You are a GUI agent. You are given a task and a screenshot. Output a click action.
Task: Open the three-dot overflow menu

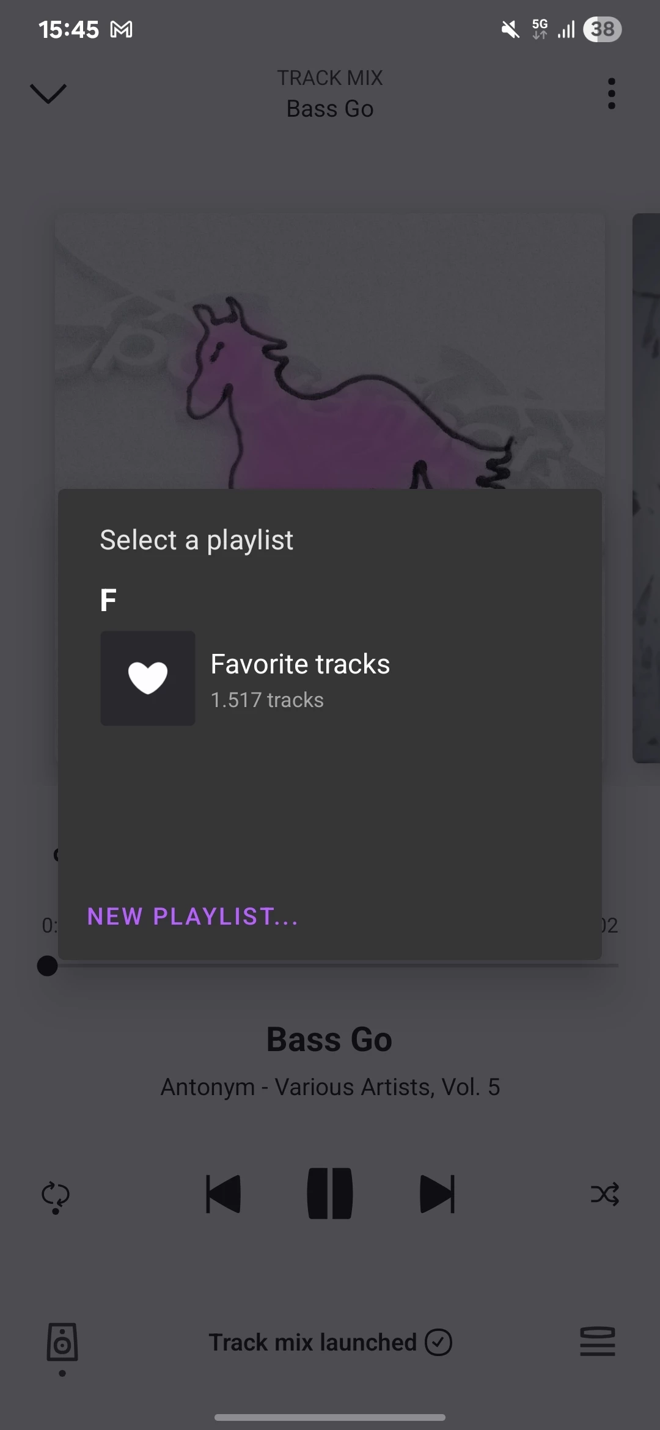click(x=611, y=94)
